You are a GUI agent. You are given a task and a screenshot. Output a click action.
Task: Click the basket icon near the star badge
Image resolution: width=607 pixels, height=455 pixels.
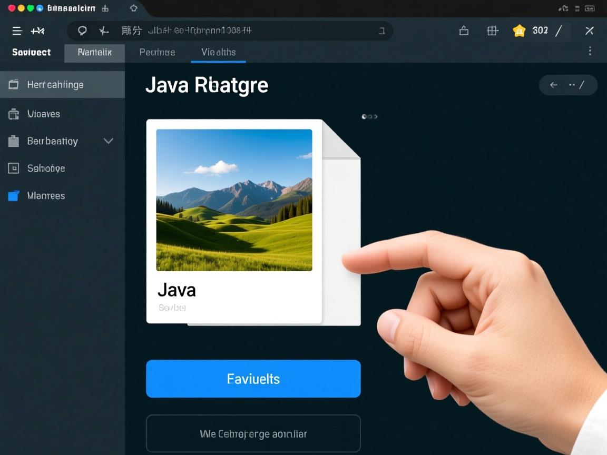464,31
